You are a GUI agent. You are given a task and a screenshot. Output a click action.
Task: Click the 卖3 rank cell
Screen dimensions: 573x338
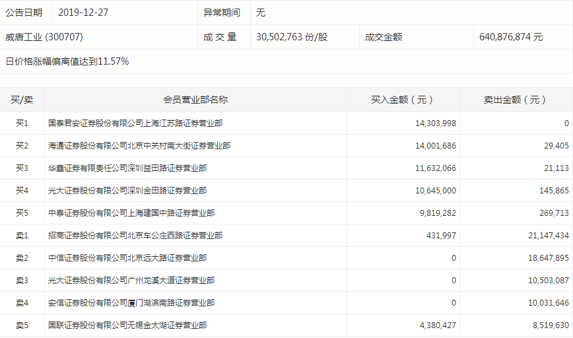coord(22,281)
